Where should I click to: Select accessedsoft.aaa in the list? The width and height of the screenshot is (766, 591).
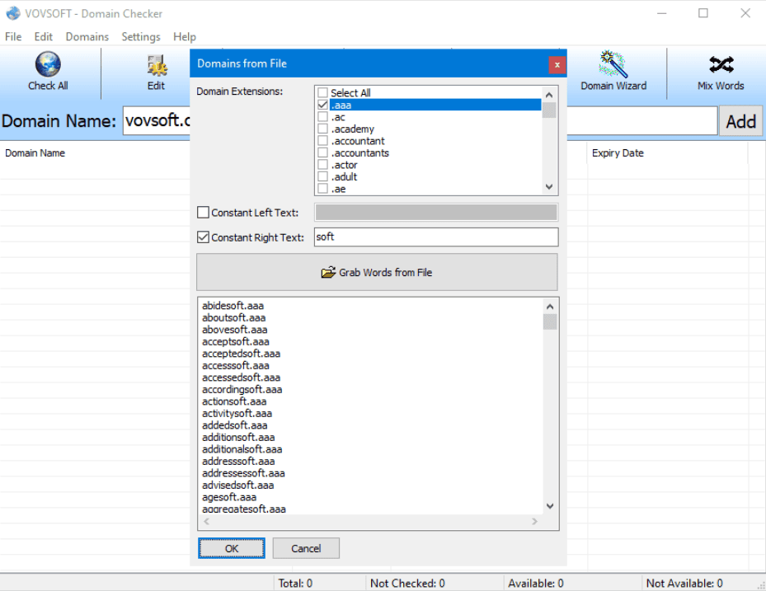(x=242, y=378)
